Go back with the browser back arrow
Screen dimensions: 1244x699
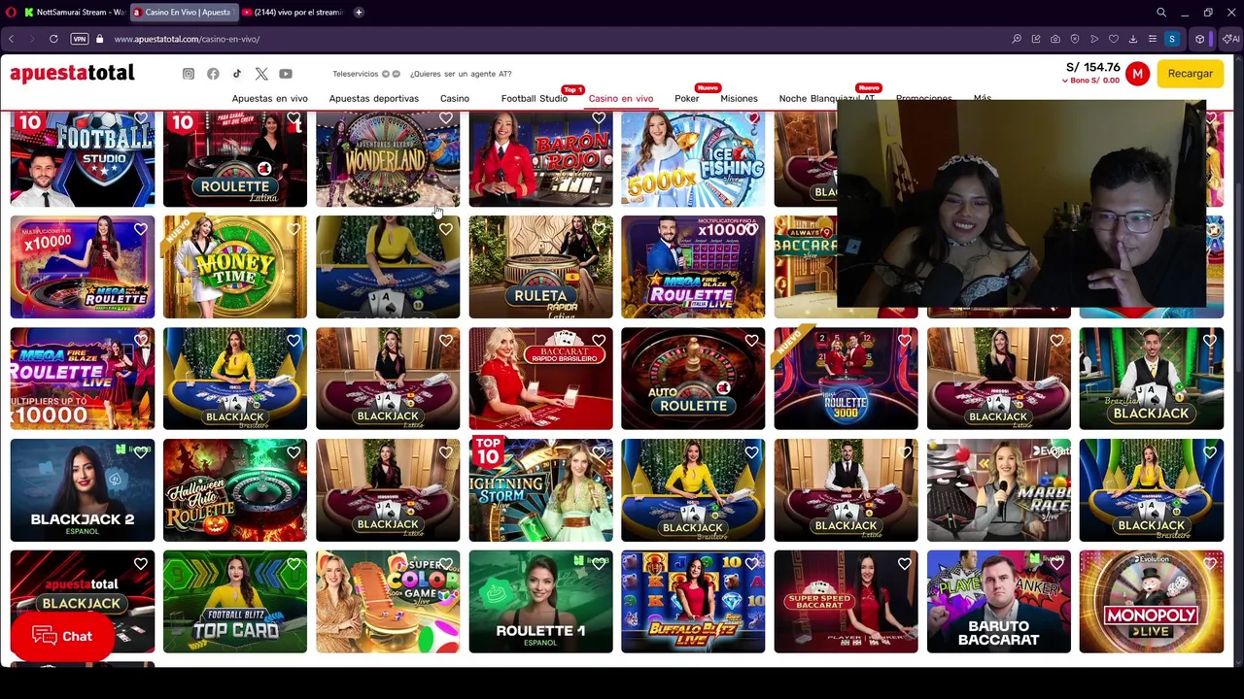pos(11,39)
